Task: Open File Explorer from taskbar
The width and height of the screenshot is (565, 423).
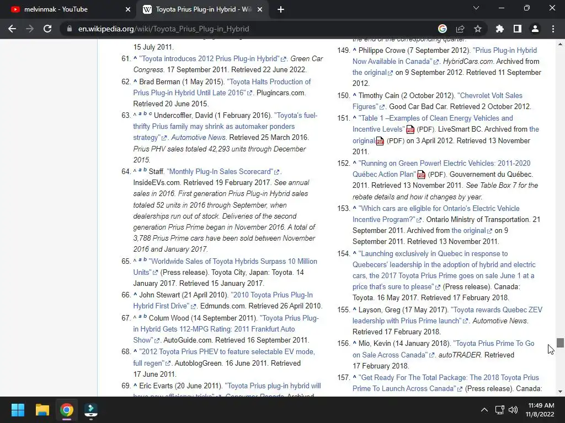Action: (42, 410)
